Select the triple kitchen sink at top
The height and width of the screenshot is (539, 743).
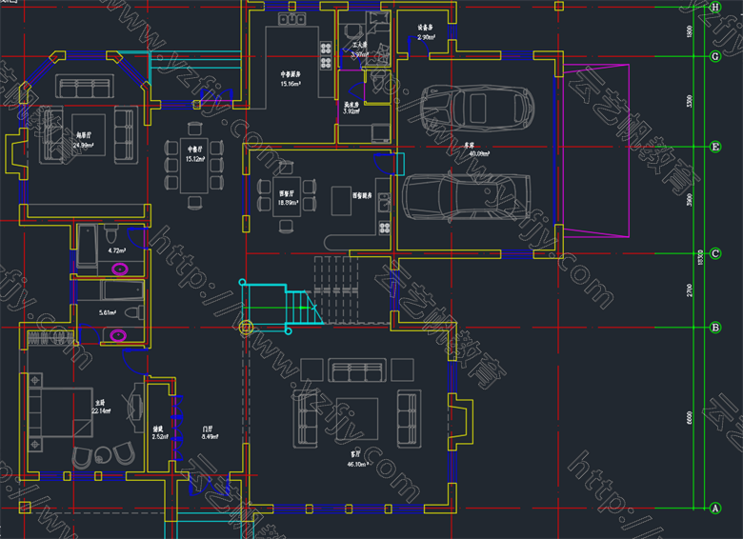coord(291,19)
